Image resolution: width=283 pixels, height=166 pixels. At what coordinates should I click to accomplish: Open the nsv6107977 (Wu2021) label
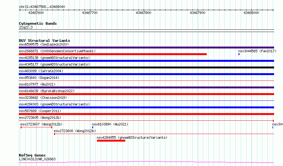37,84
